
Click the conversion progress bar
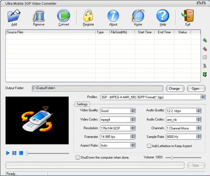pyautogui.click(x=95, y=165)
